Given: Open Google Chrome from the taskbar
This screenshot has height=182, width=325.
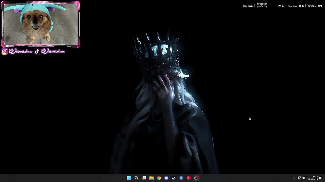Looking at the screenshot, I should point(159,178).
